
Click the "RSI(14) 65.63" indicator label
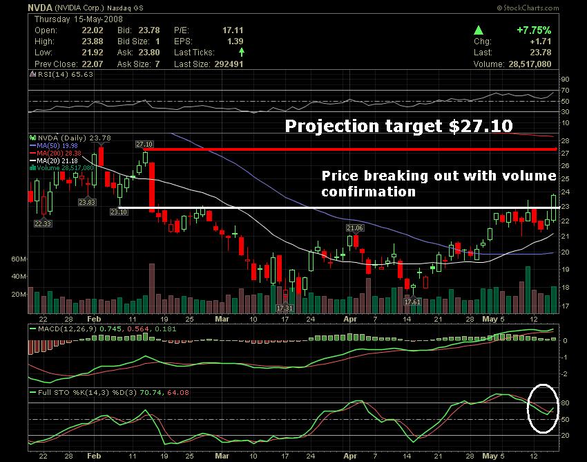coord(66,74)
